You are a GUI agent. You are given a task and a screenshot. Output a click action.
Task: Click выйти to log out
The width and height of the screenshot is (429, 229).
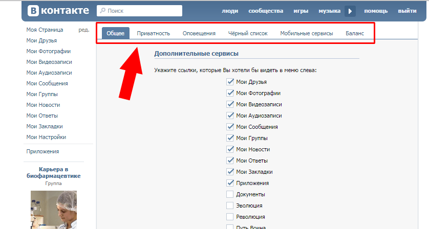coord(407,11)
